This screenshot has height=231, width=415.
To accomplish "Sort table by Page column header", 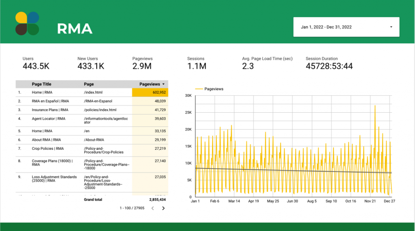I will [x=89, y=84].
